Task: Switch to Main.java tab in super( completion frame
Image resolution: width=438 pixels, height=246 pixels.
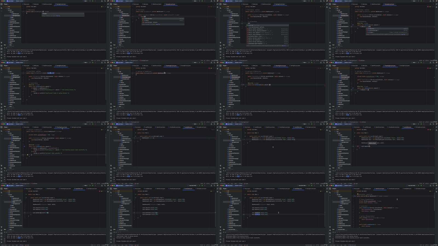Action: [145, 4]
